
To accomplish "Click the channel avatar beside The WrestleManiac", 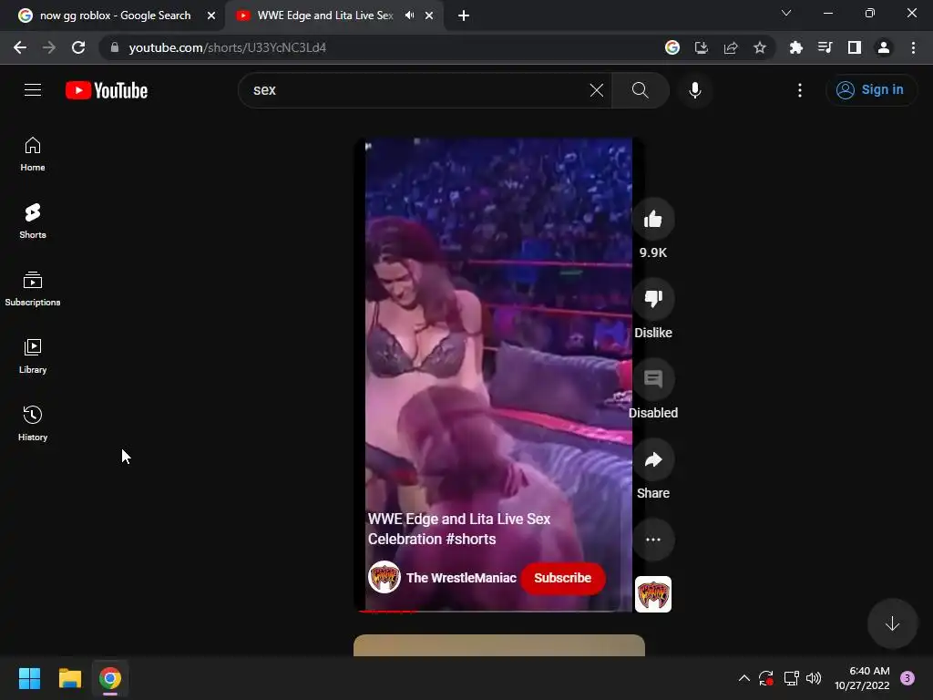I will [x=384, y=577].
